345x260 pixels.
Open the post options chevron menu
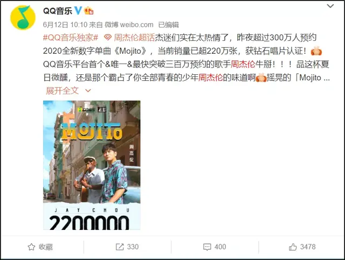point(330,6)
